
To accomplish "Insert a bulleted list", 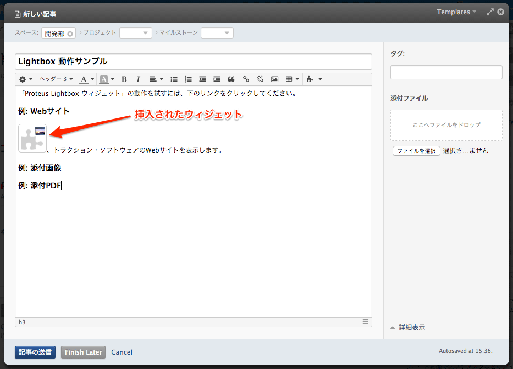I will coord(174,79).
